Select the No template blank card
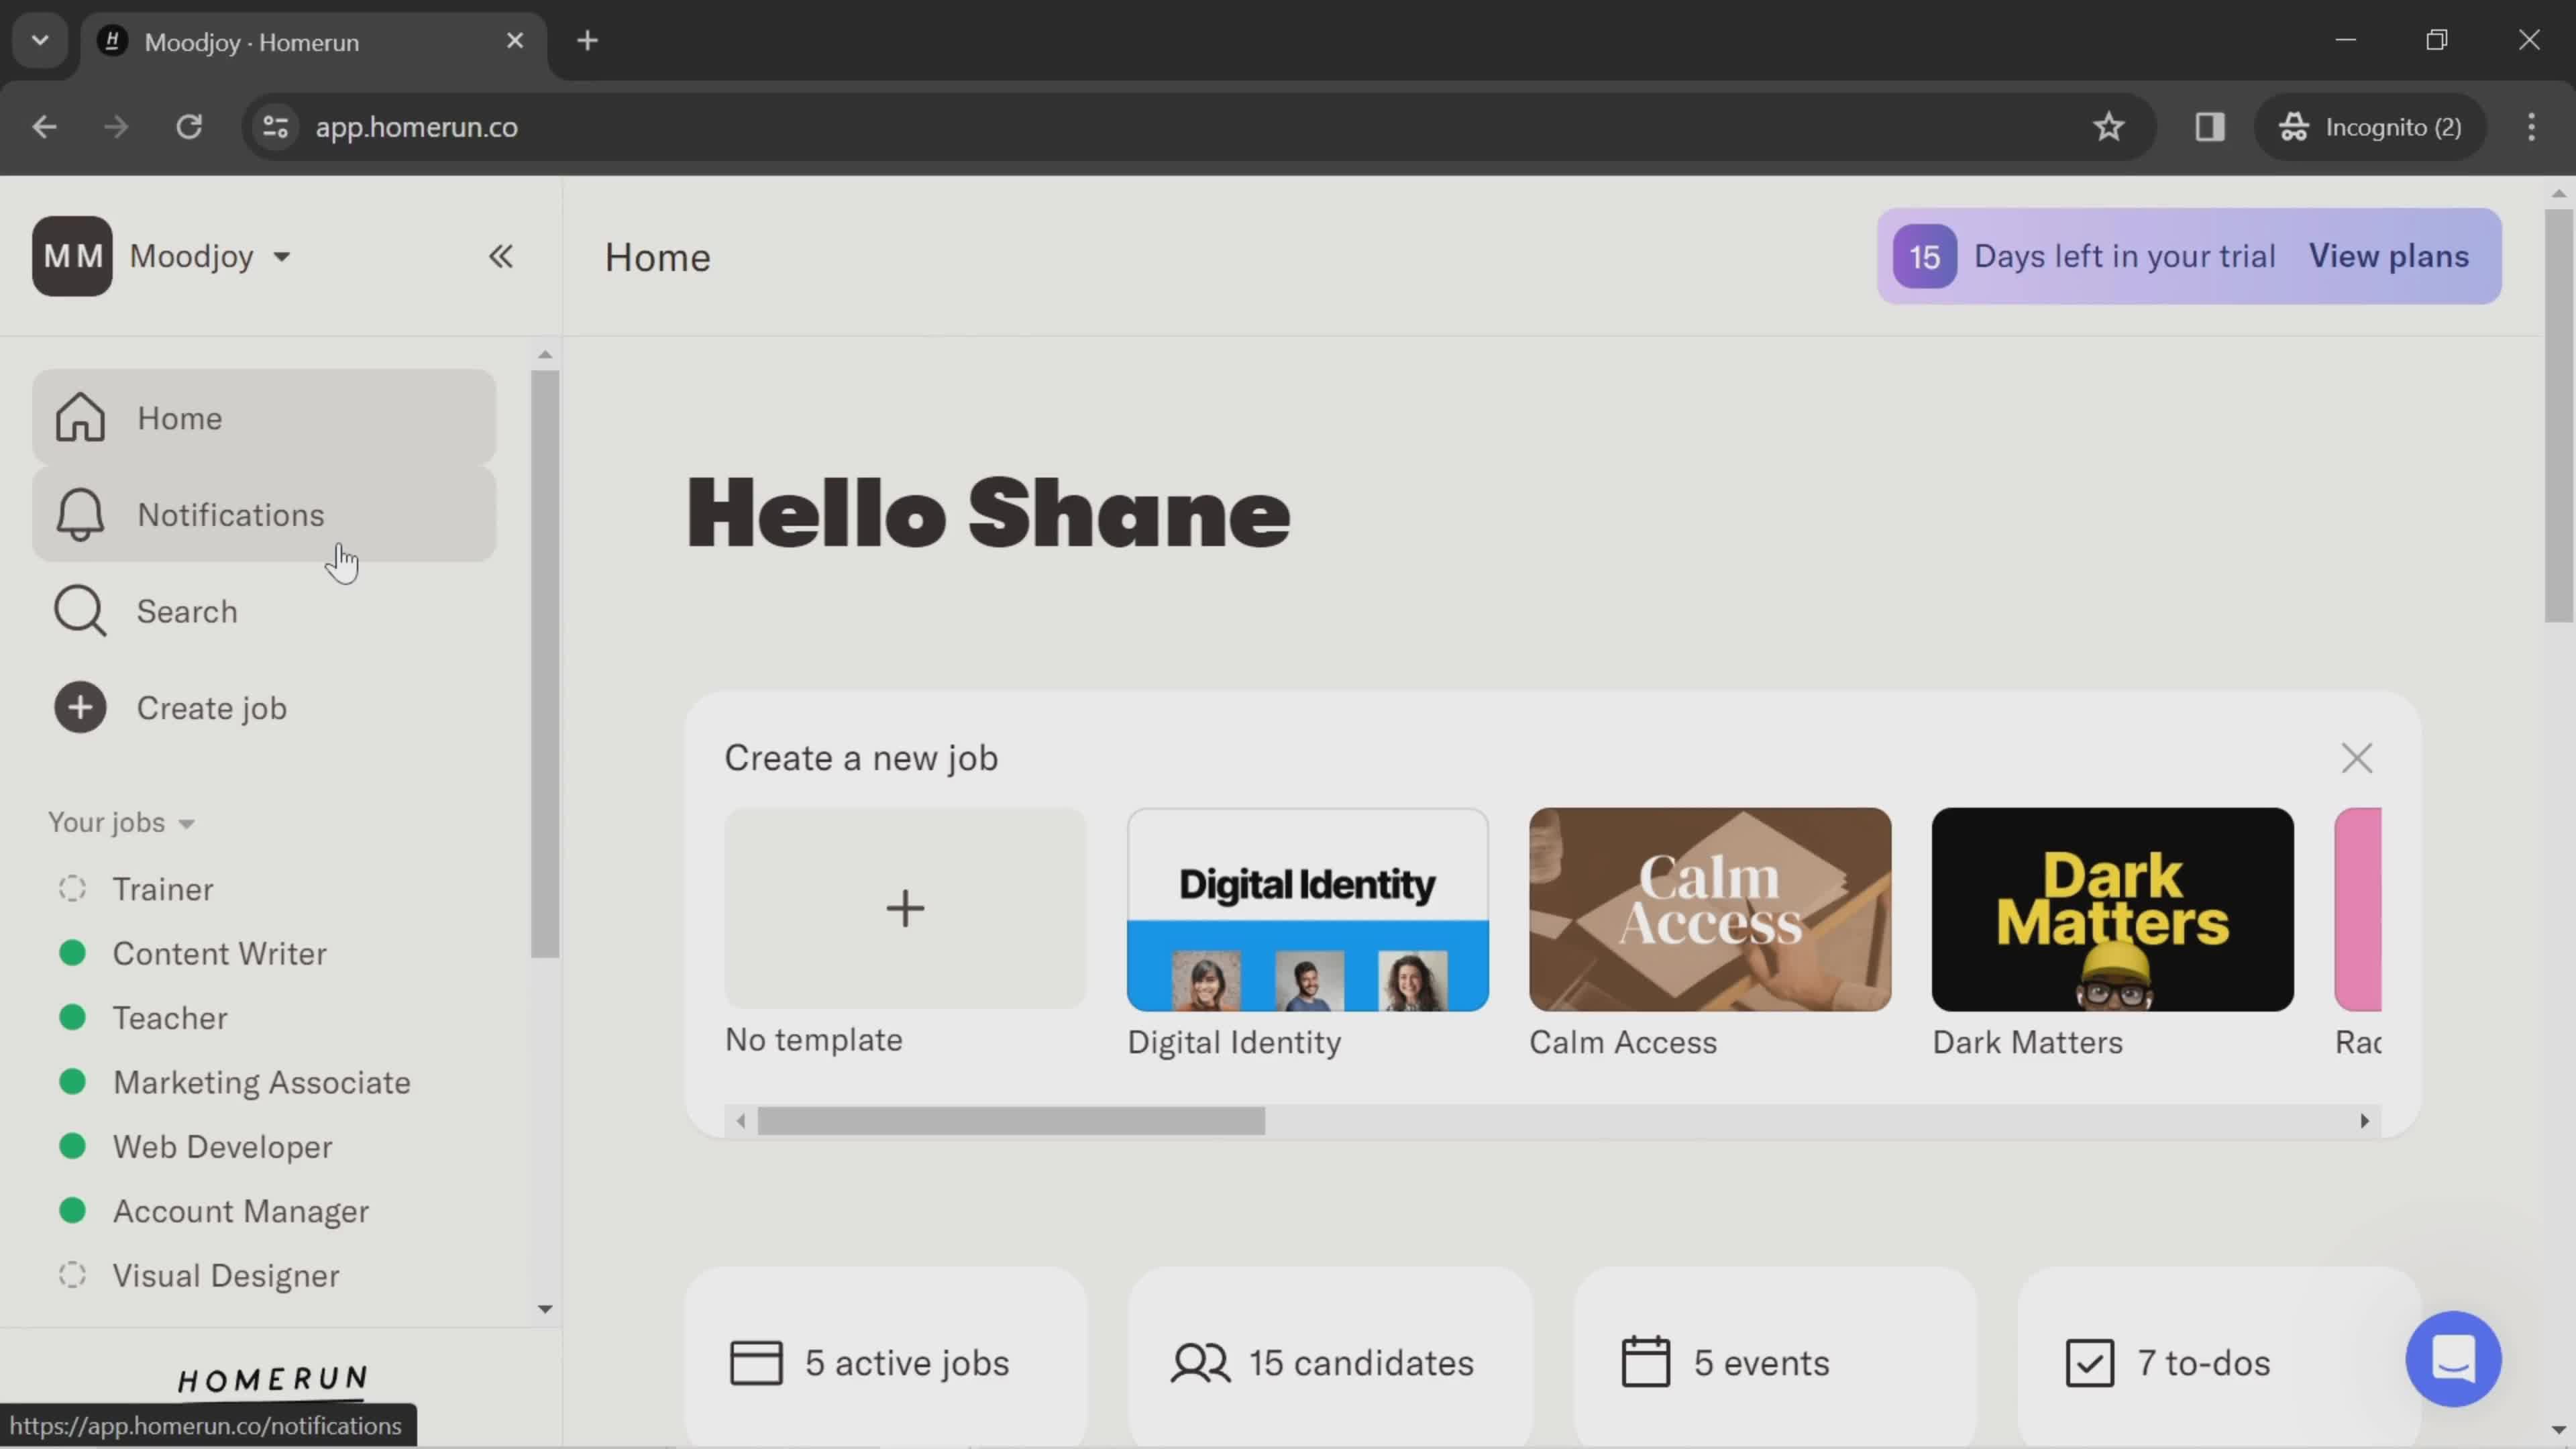Image resolution: width=2576 pixels, height=1449 pixels. [x=905, y=908]
